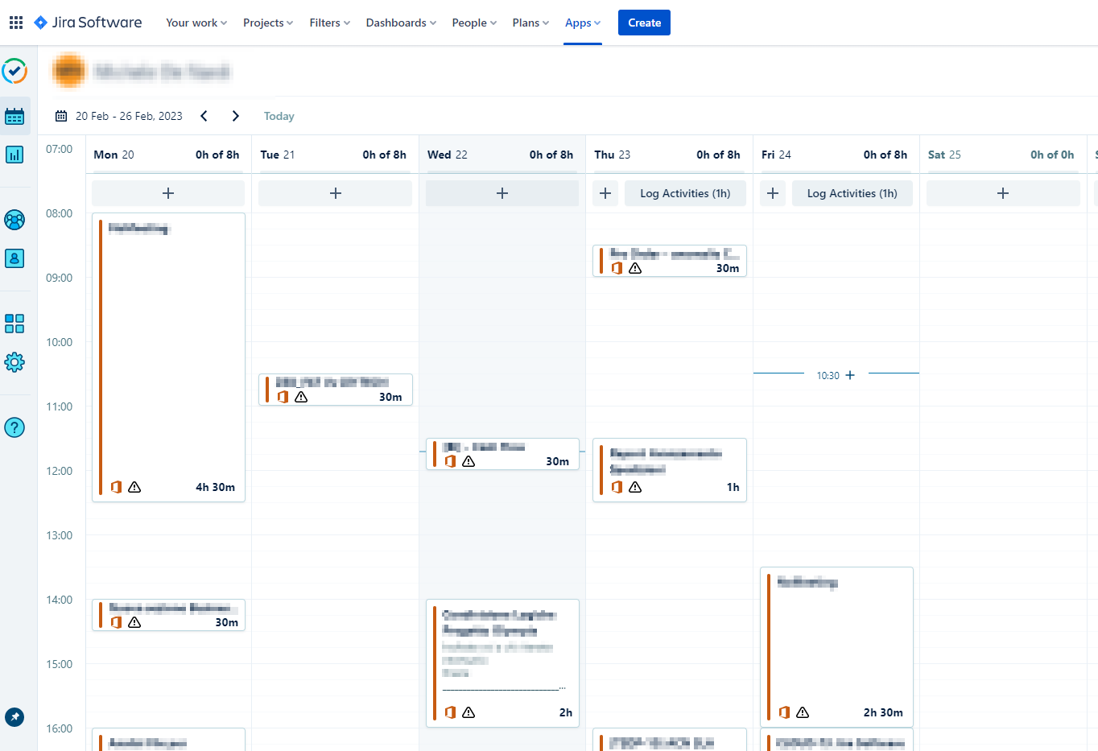Jump to current week with the Today link
1098x751 pixels.
pyautogui.click(x=279, y=115)
